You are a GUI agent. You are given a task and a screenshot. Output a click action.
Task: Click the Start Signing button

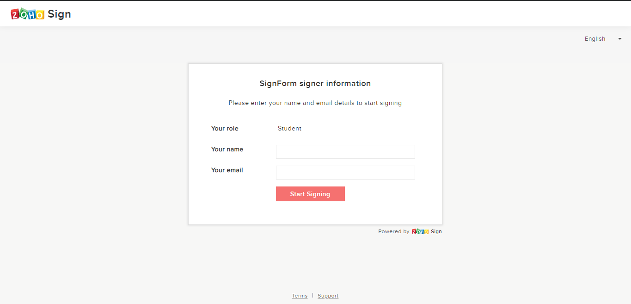tap(310, 194)
